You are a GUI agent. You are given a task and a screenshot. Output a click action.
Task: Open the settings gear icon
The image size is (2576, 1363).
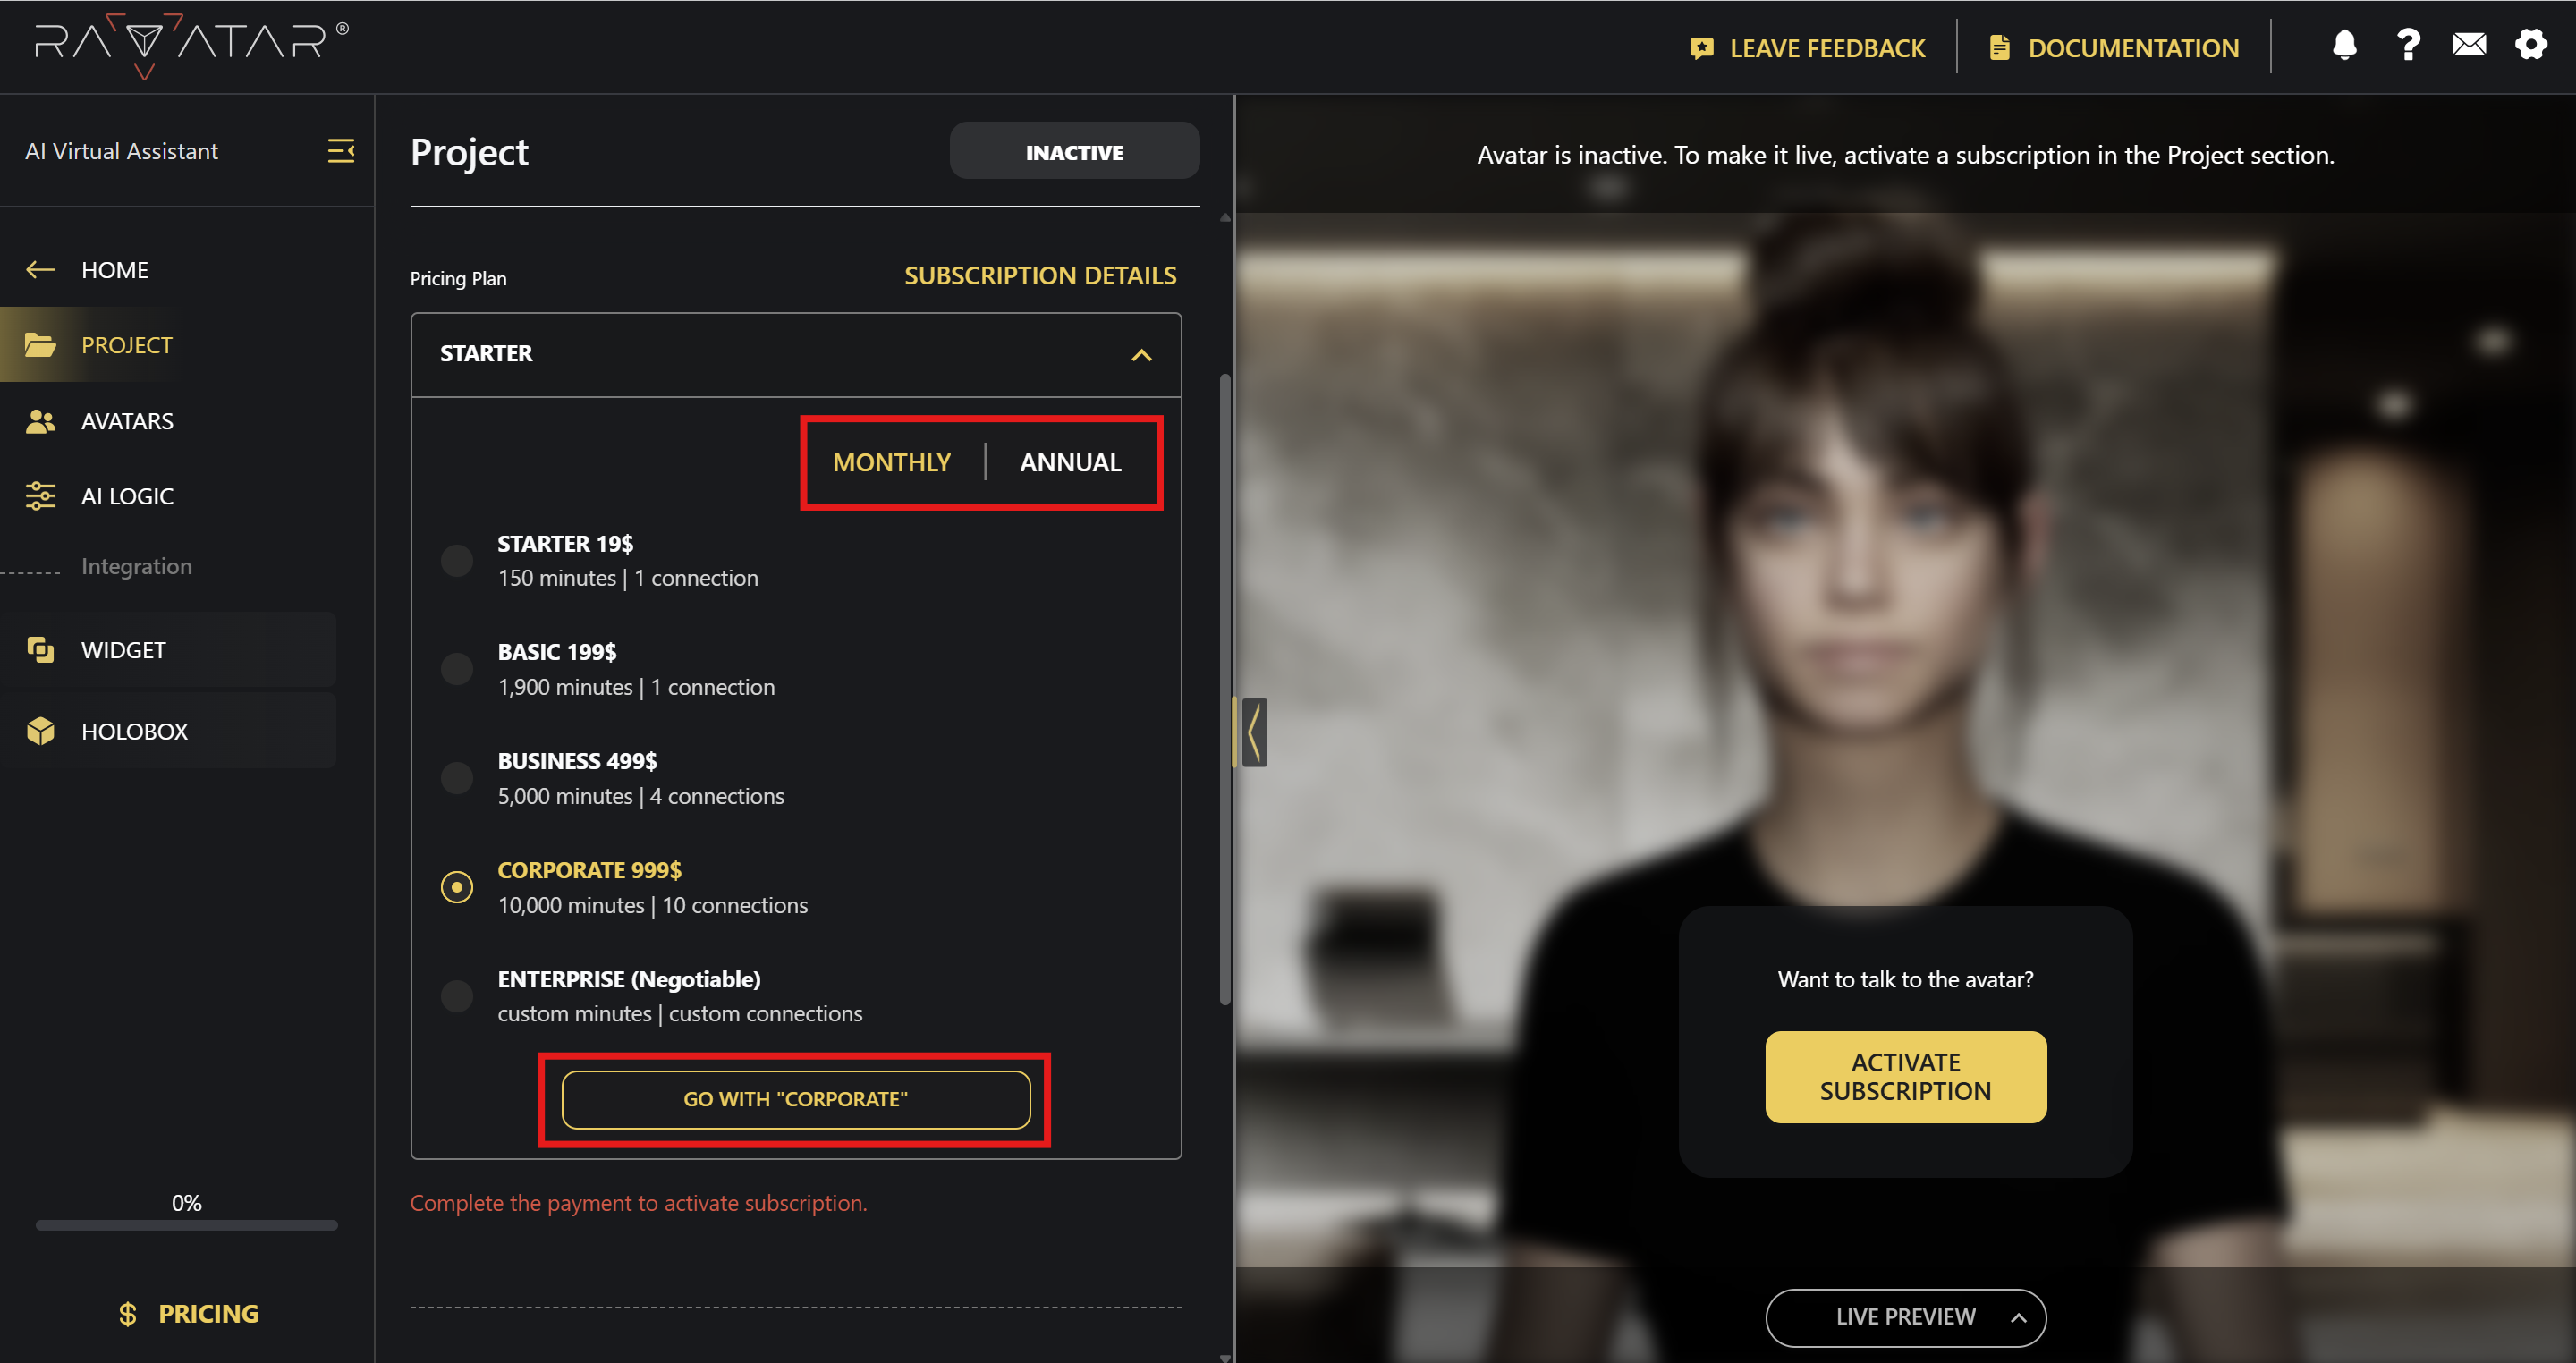click(x=2531, y=45)
